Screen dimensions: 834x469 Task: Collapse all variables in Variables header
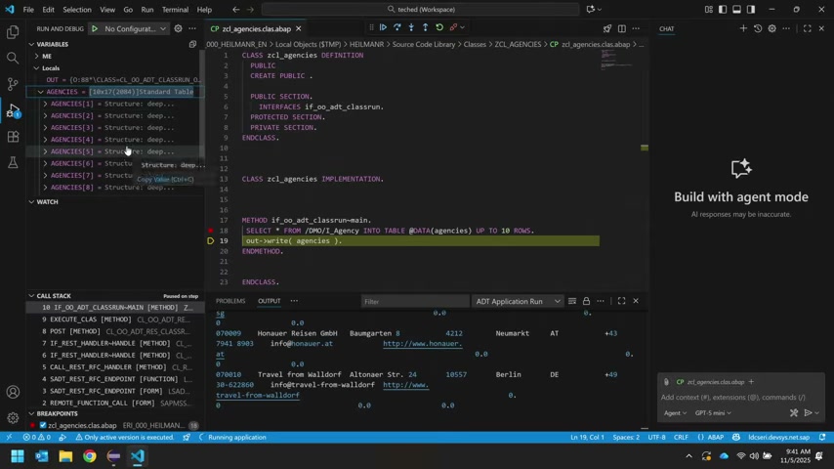click(192, 44)
